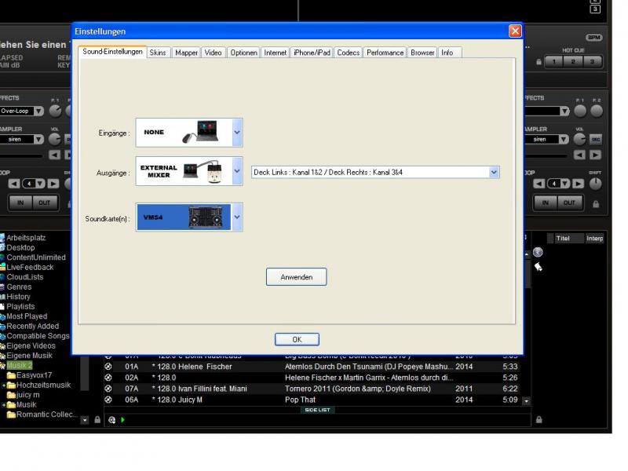Open the Genres folder icon in browser
Viewport: 628px width, 471px height.
point(3,287)
